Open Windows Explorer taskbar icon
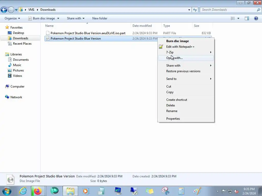262x196 pixels. 70,191
